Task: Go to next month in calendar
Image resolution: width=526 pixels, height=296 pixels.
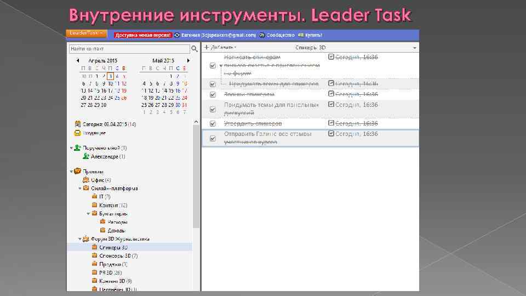Action: click(x=188, y=60)
